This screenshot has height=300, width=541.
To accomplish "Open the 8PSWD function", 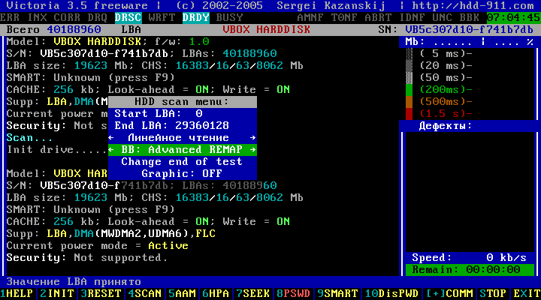I will [294, 293].
